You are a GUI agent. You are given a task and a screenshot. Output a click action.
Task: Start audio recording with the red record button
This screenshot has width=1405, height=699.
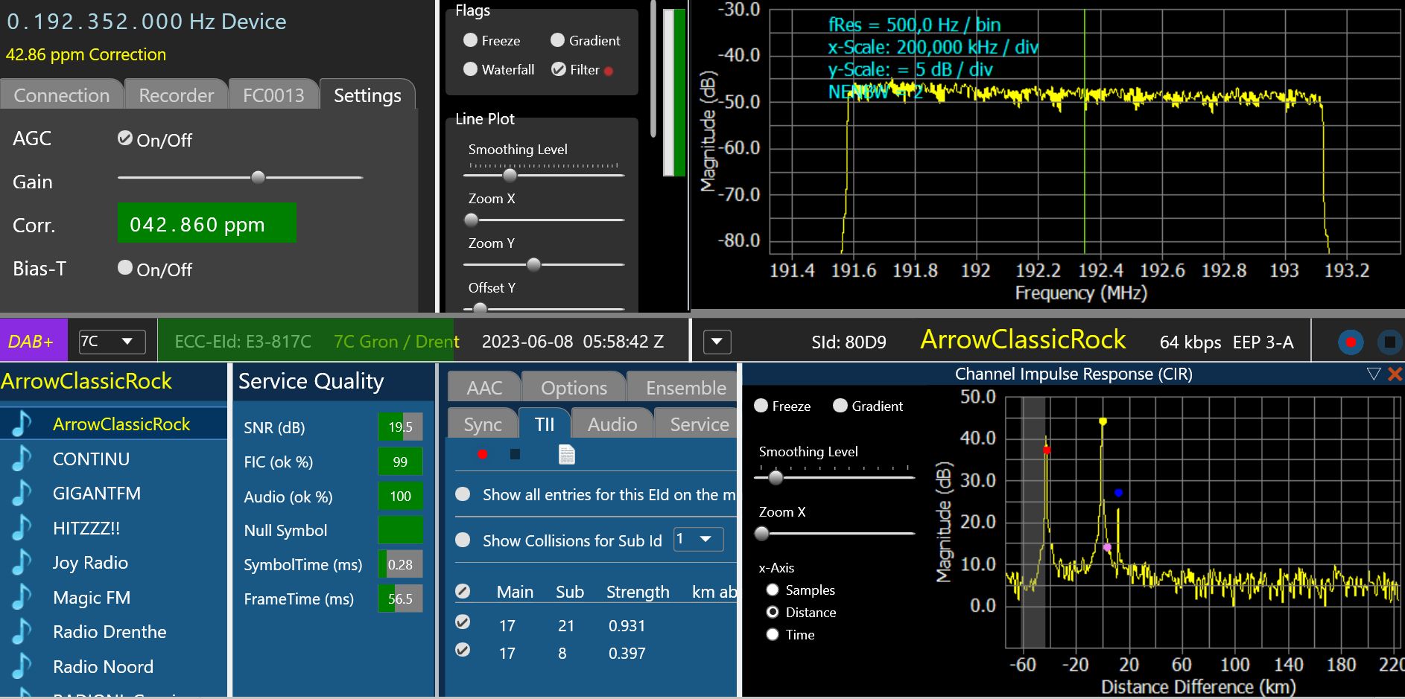click(1350, 342)
